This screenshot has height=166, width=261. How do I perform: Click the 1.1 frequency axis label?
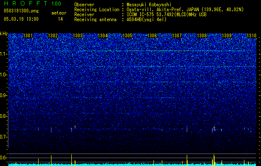pos(3,54)
